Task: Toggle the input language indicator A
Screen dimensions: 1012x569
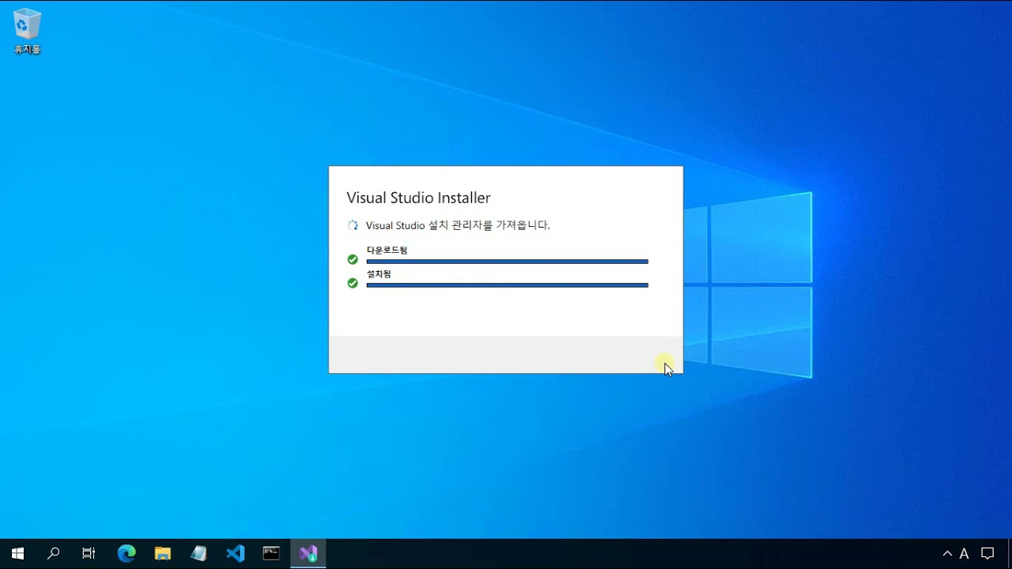Action: pyautogui.click(x=964, y=553)
